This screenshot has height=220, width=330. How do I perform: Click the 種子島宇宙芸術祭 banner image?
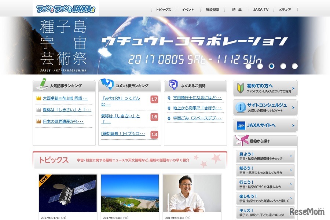(165, 45)
